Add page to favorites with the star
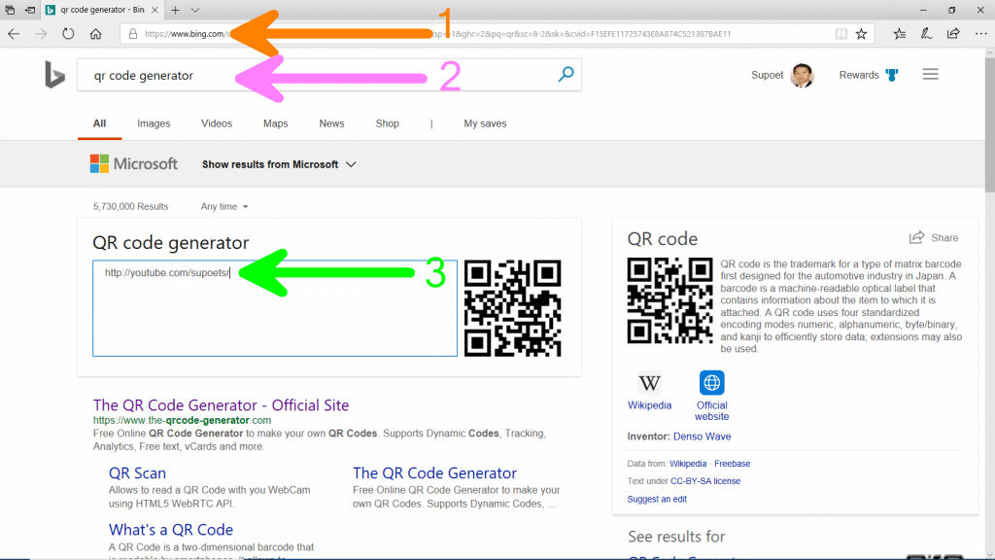Viewport: 995px width, 560px height. 862,33
